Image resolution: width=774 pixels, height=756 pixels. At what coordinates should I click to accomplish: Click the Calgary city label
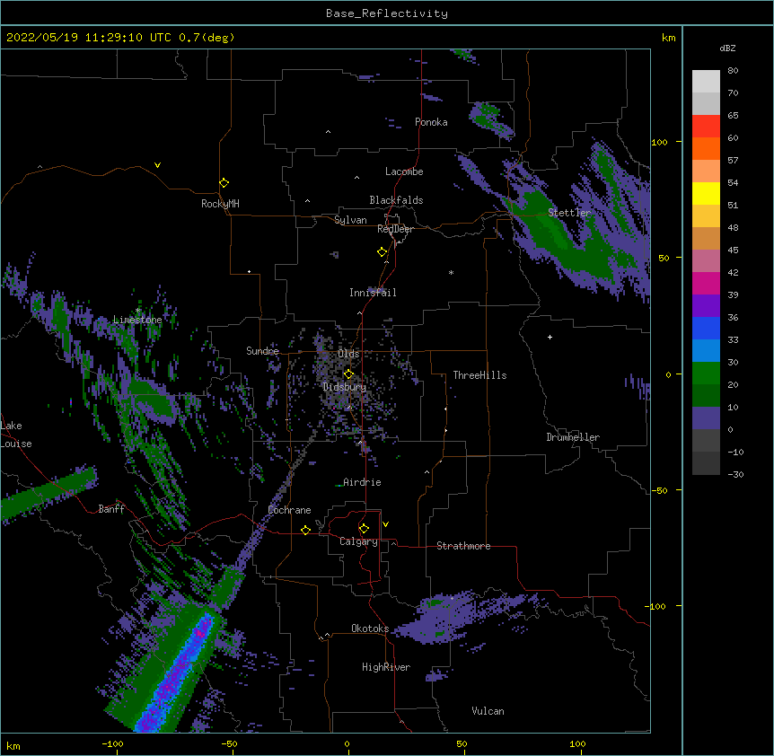pyautogui.click(x=358, y=541)
